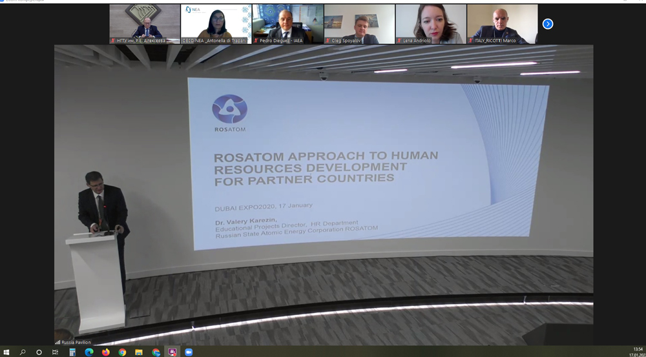The image size is (646, 357).
Task: Switch to the Zoom app on taskbar
Action: (189, 352)
